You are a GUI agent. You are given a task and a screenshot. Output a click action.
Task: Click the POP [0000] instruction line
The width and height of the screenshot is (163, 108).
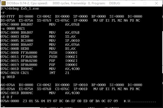pos(39,65)
